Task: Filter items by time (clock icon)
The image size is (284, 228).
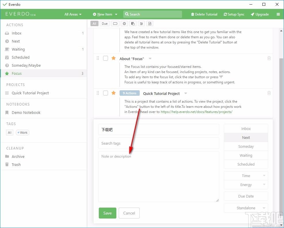Action: click(124, 24)
